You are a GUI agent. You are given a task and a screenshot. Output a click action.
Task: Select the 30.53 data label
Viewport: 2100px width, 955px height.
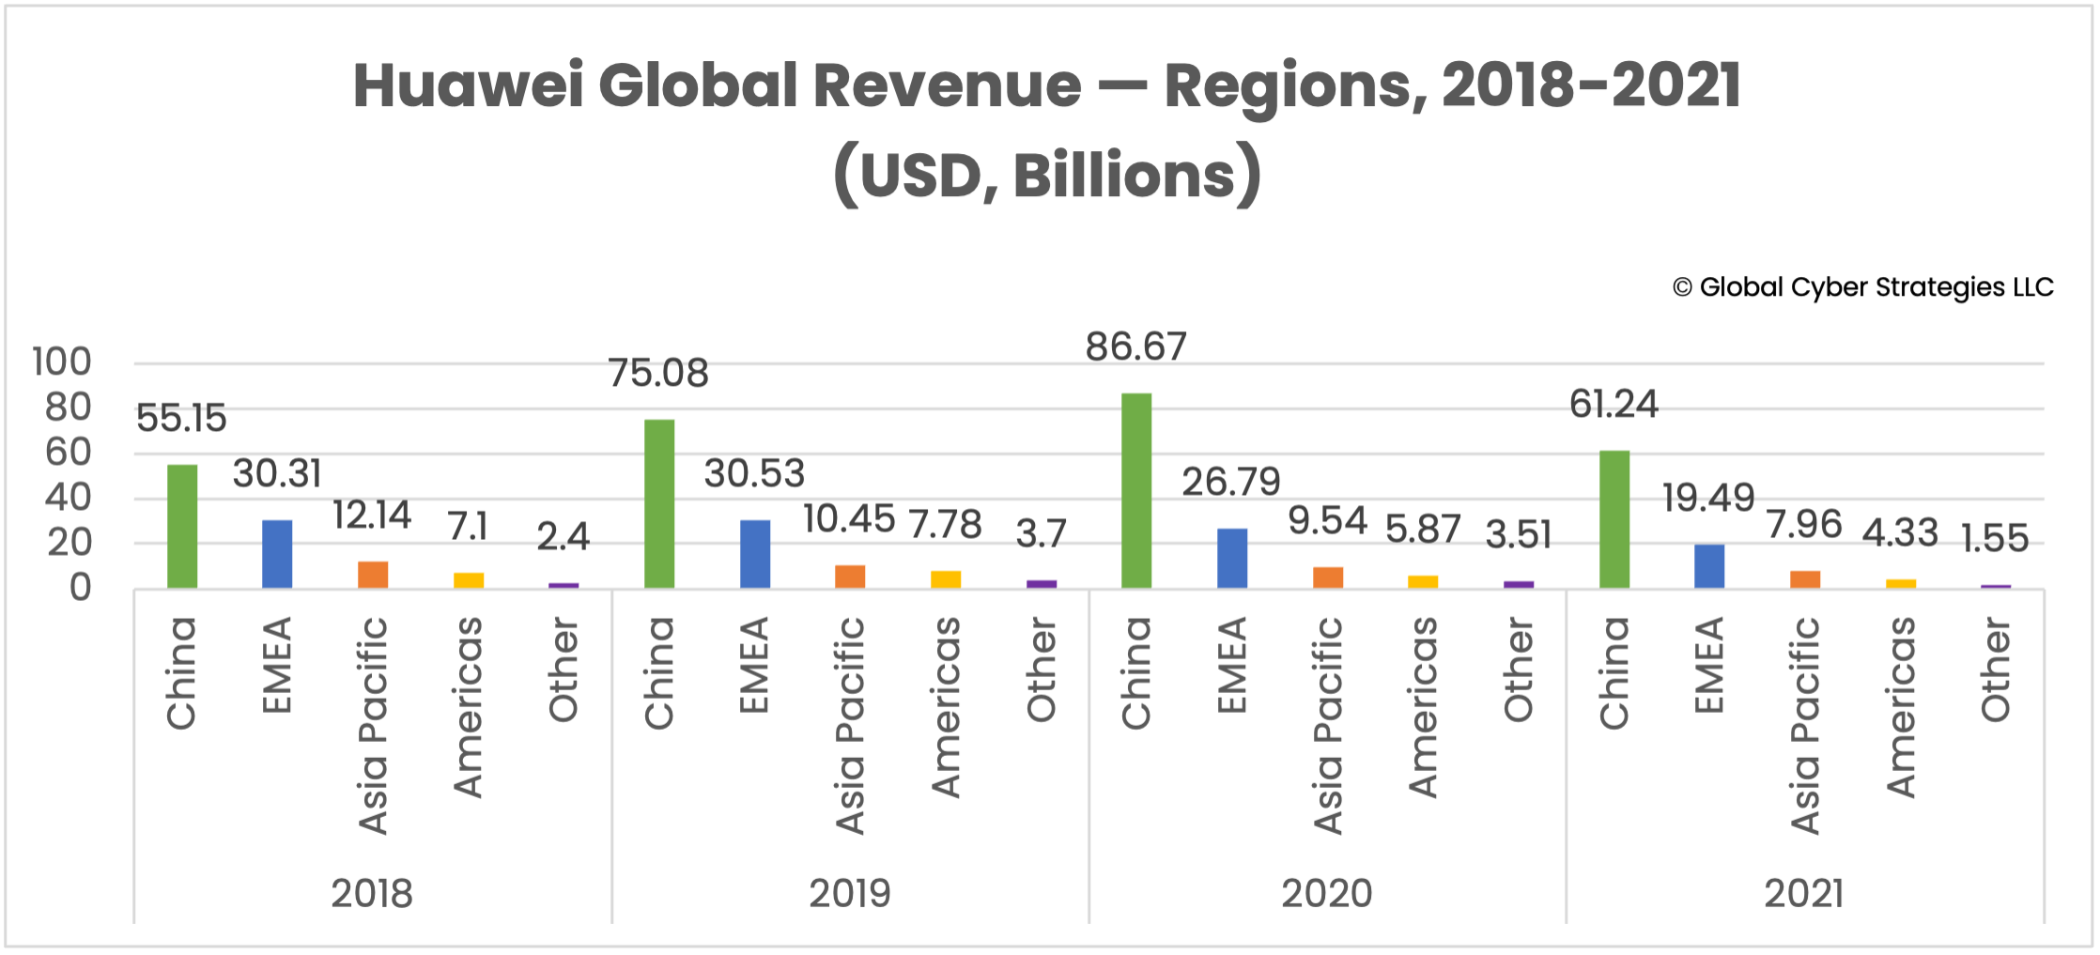pos(754,473)
